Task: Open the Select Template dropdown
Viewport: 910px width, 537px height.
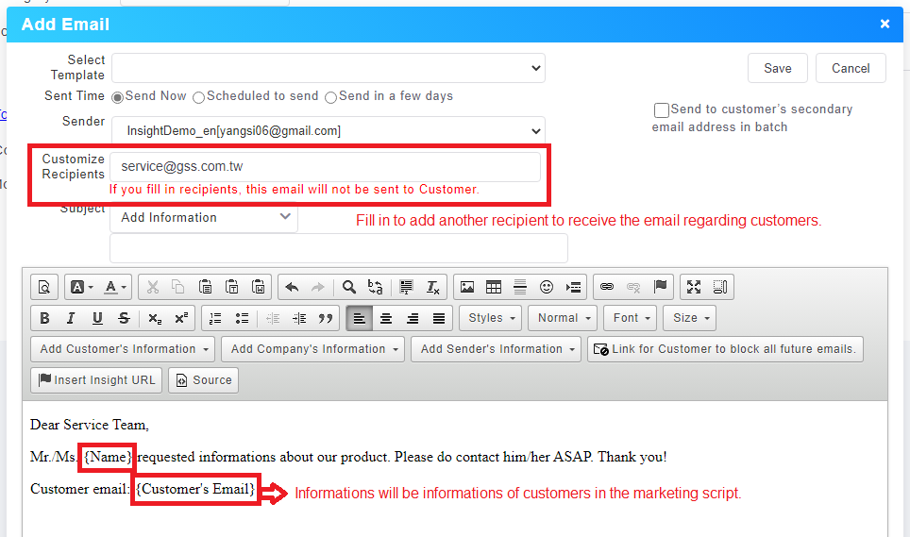Action: tap(329, 68)
